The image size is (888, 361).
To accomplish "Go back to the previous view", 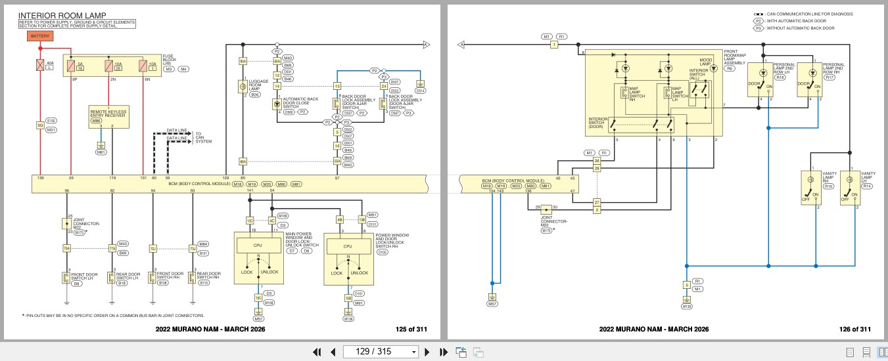I will click(x=461, y=352).
